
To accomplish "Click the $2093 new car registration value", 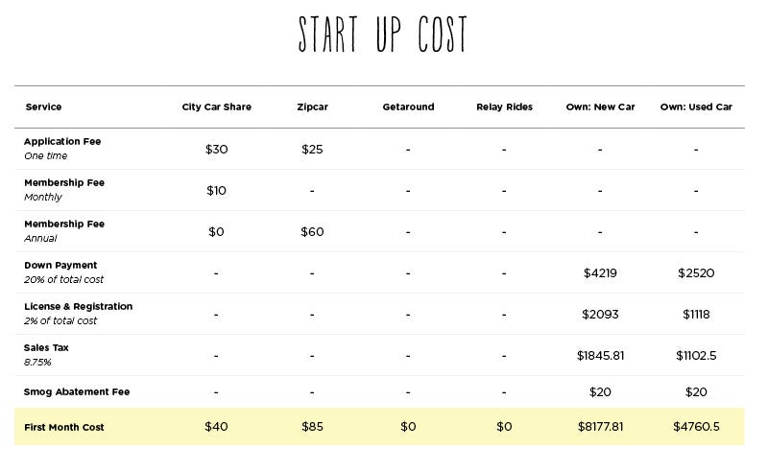I will (601, 315).
